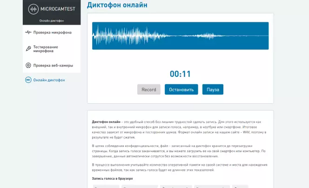
Task: Click the 00:11 recording timer
Action: pyautogui.click(x=180, y=74)
